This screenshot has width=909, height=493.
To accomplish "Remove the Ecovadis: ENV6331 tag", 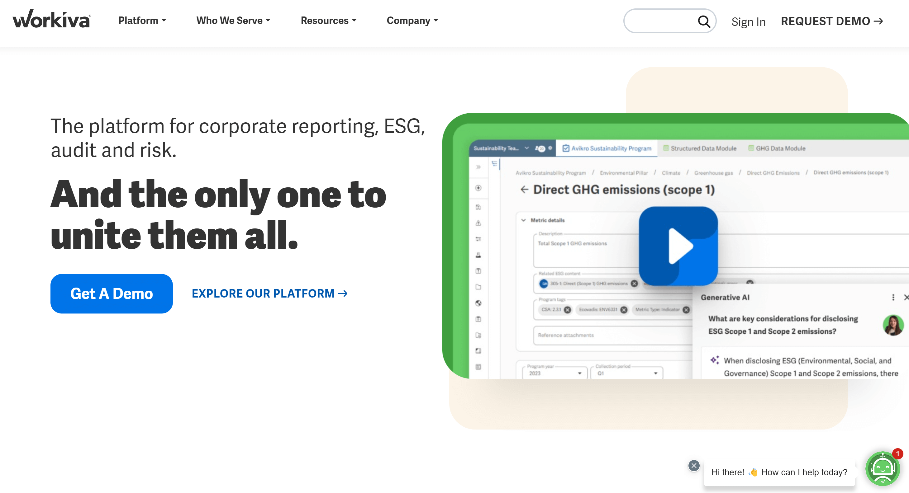I will coord(624,310).
